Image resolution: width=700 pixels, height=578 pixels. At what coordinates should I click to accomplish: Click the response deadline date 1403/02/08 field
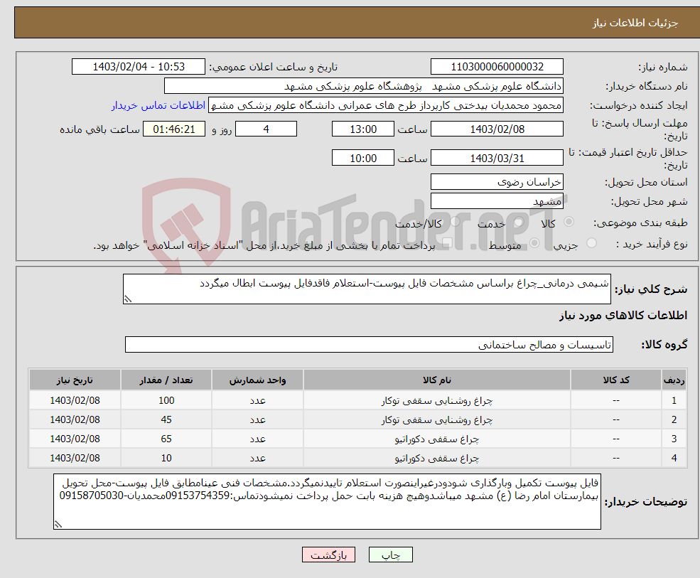click(x=497, y=129)
